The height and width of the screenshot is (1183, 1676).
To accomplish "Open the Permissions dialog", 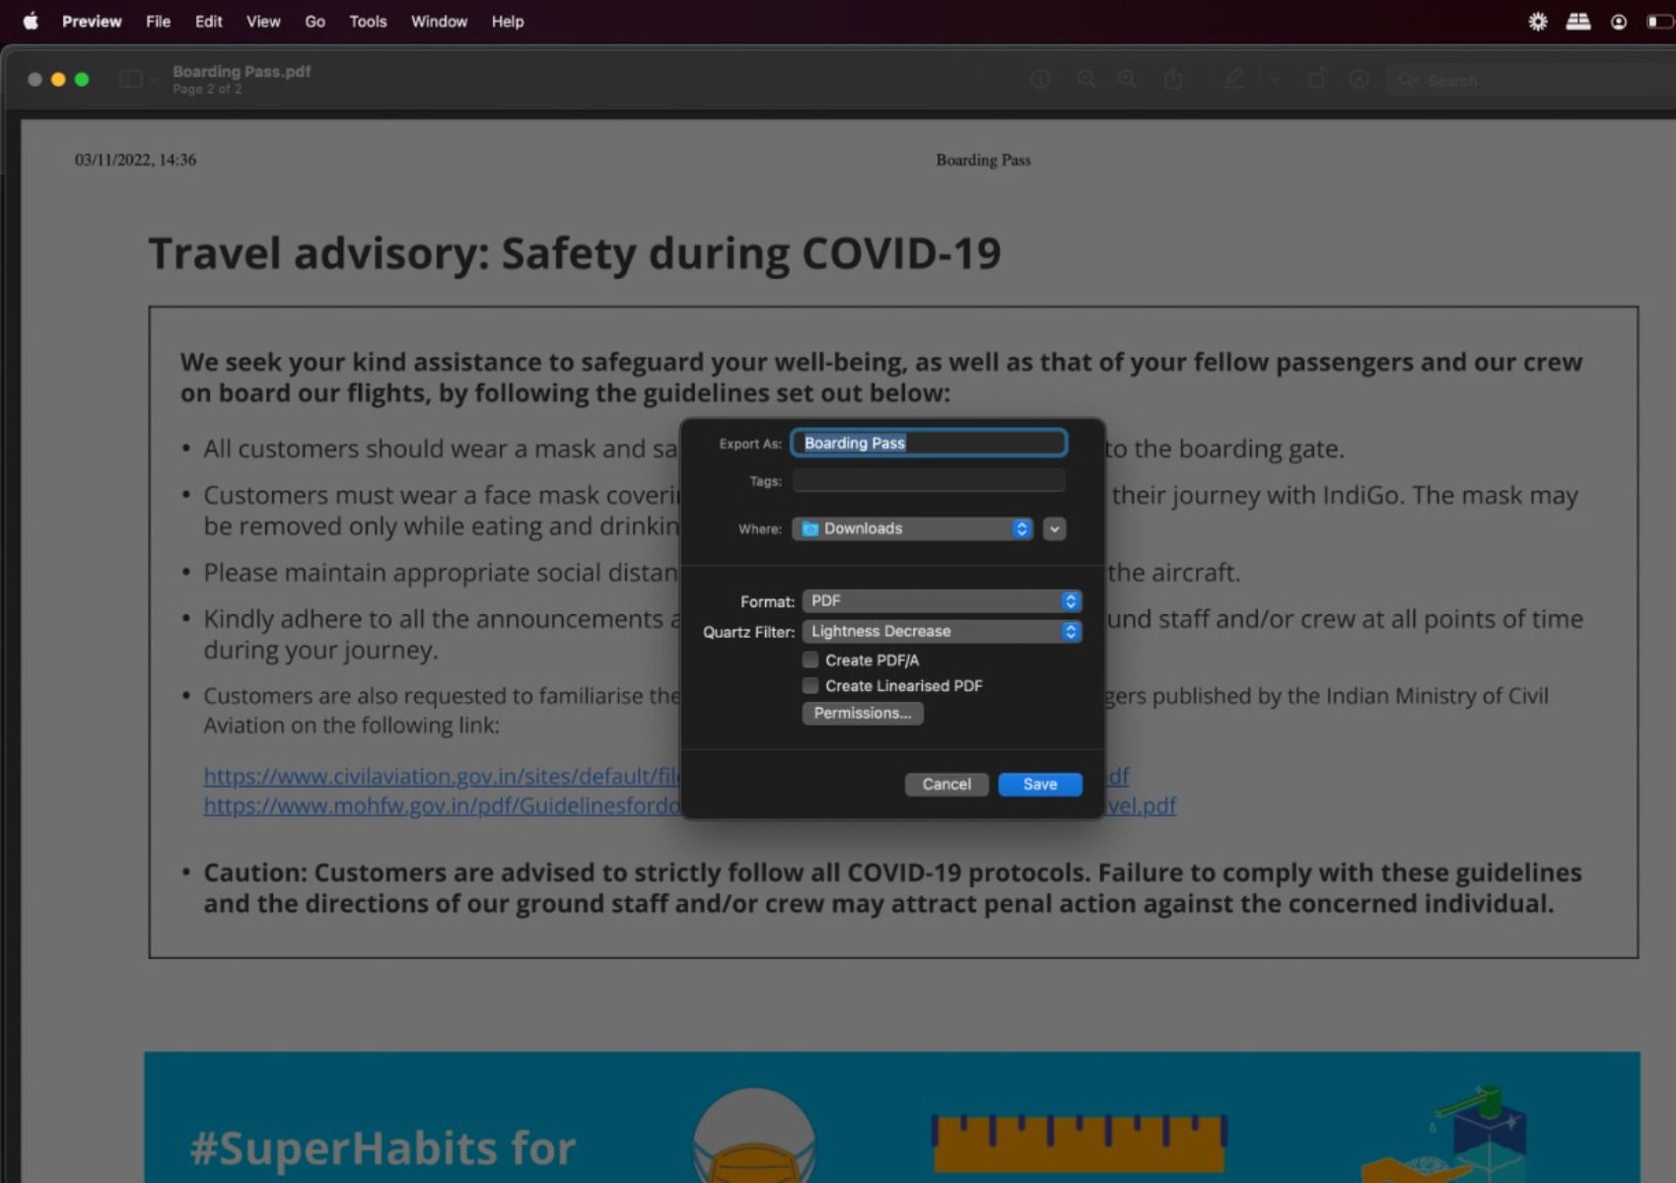I will [862, 713].
